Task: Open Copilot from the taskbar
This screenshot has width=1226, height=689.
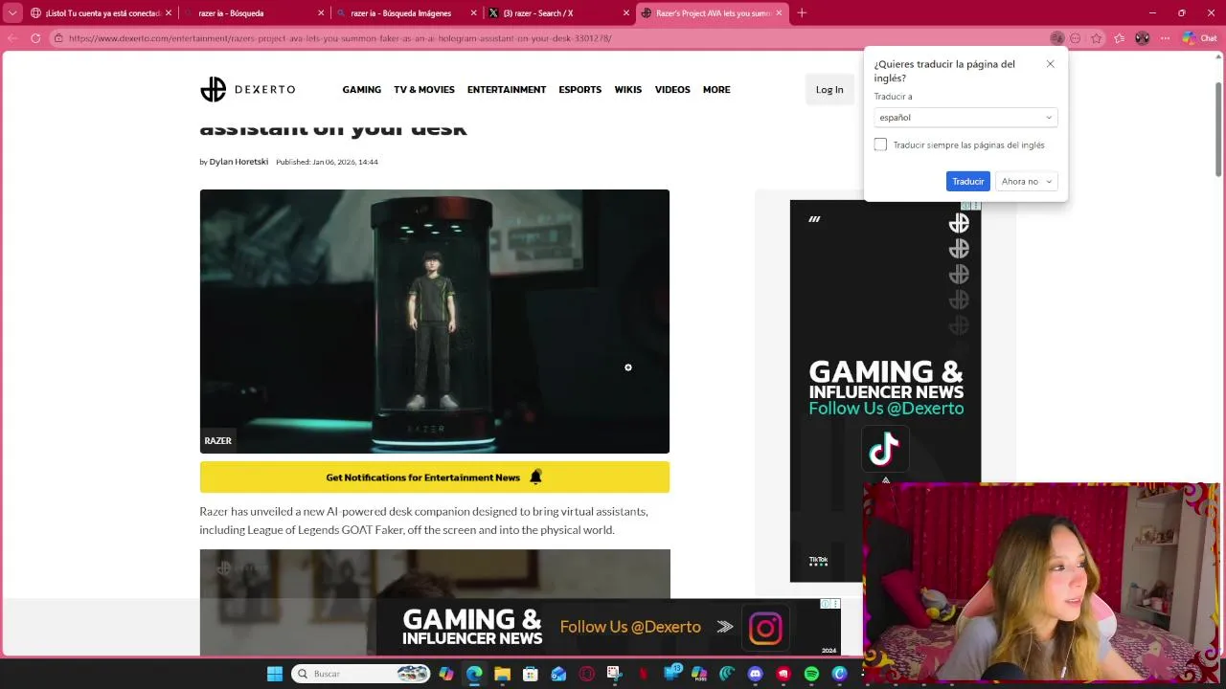Action: pyautogui.click(x=446, y=674)
